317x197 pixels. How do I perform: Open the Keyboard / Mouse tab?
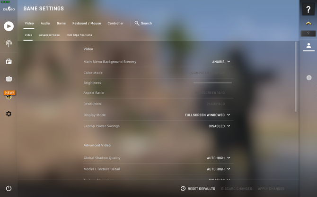(87, 24)
